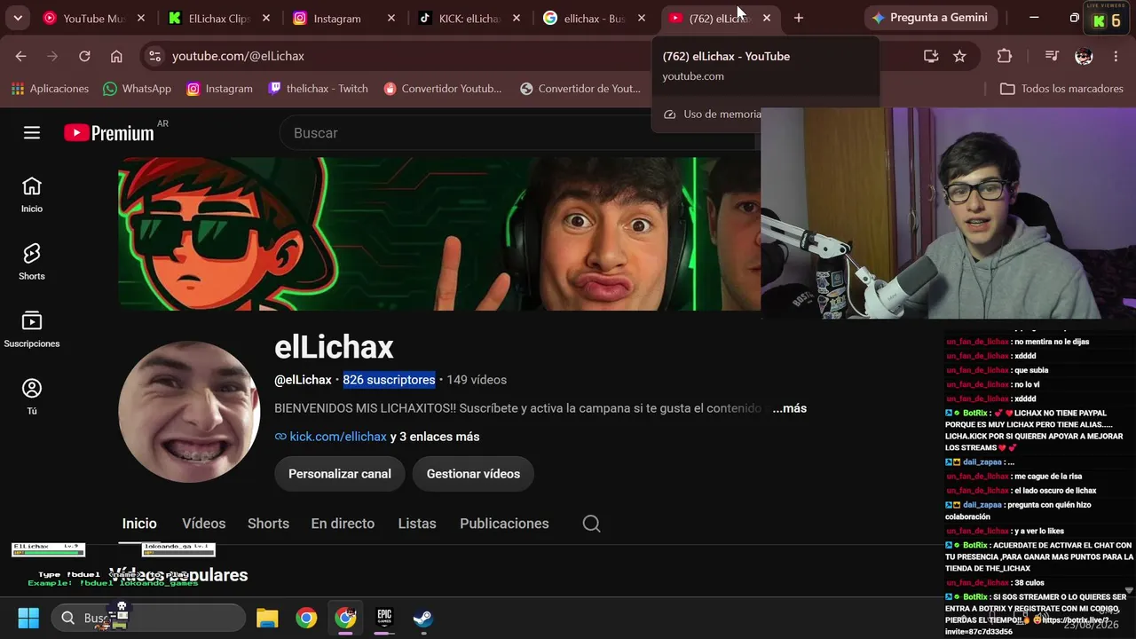
Task: Open the channel En directo tab
Action: click(x=343, y=524)
